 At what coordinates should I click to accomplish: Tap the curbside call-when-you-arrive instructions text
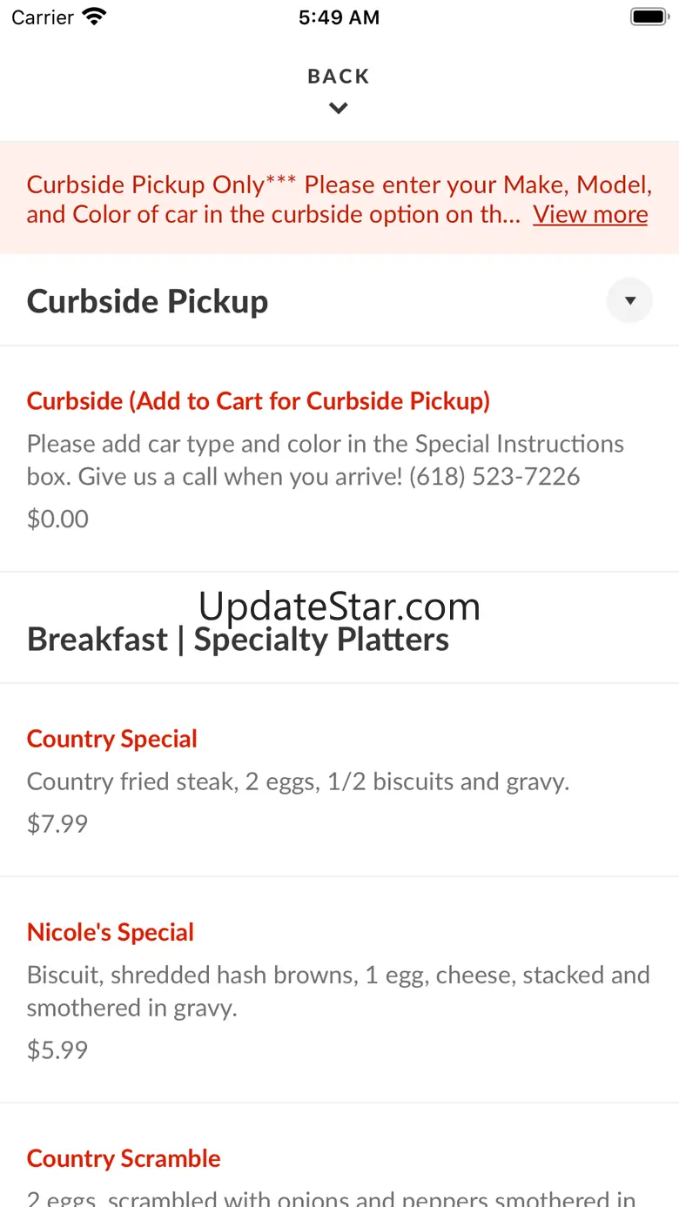click(x=325, y=460)
